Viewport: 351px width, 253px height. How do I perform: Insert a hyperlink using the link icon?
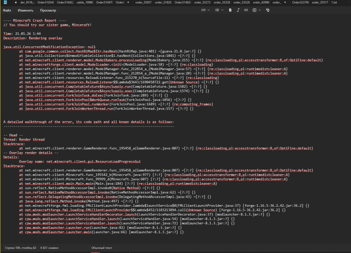pyautogui.click(x=246, y=10)
